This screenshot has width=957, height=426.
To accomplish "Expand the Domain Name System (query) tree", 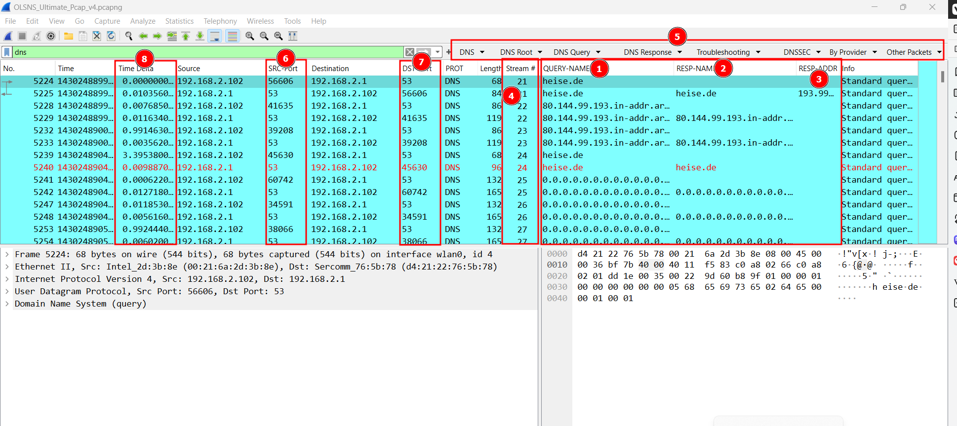I will tap(7, 304).
